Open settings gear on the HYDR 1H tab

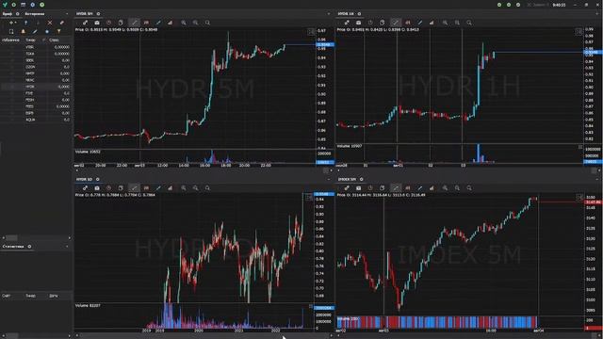(x=359, y=14)
